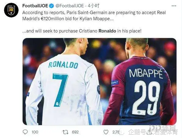Click the sentence about purchasing Cristiano
This screenshot has width=182, height=138.
coord(82,31)
